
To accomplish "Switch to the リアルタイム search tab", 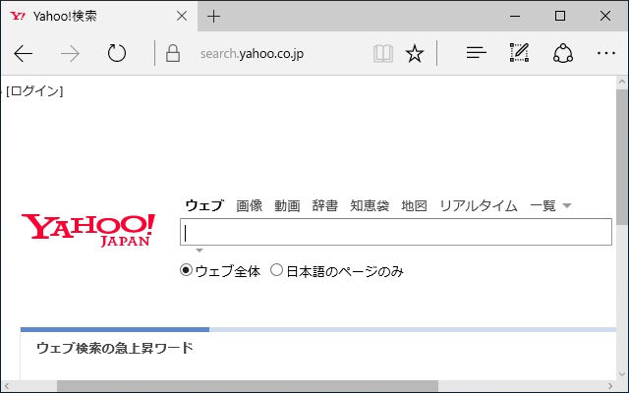I will tap(479, 205).
